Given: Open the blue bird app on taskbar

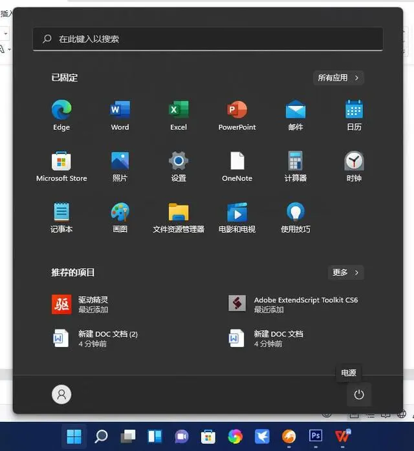Looking at the screenshot, I should point(262,436).
